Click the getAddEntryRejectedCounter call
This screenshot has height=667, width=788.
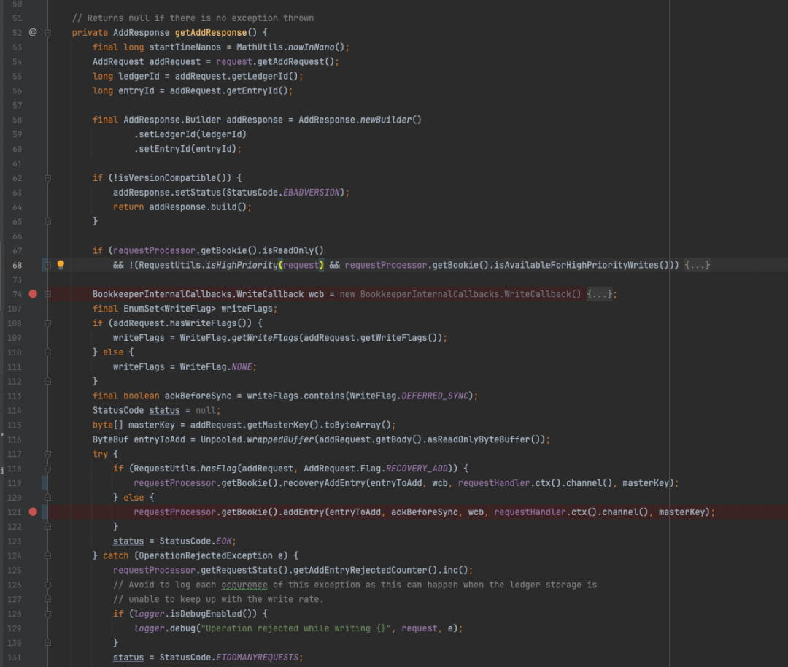coord(360,571)
